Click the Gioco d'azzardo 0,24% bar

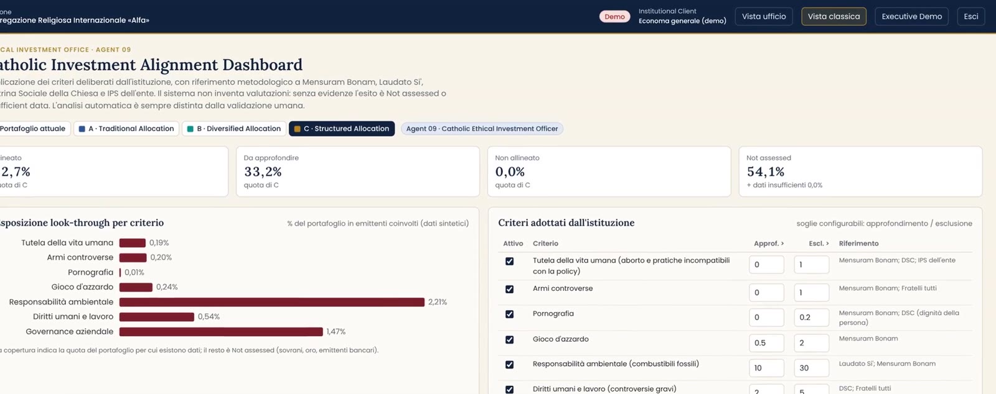[136, 287]
